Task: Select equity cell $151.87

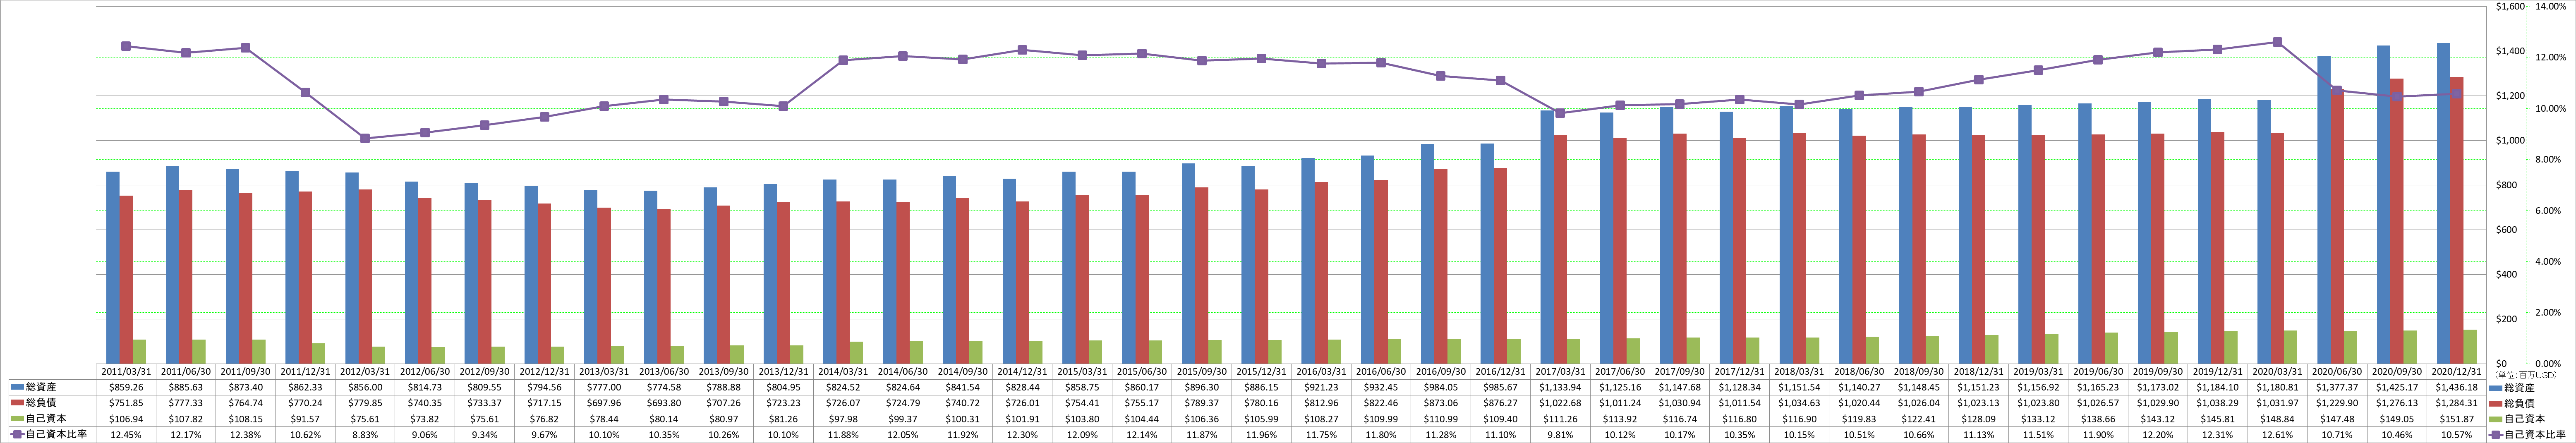Action: point(2456,419)
